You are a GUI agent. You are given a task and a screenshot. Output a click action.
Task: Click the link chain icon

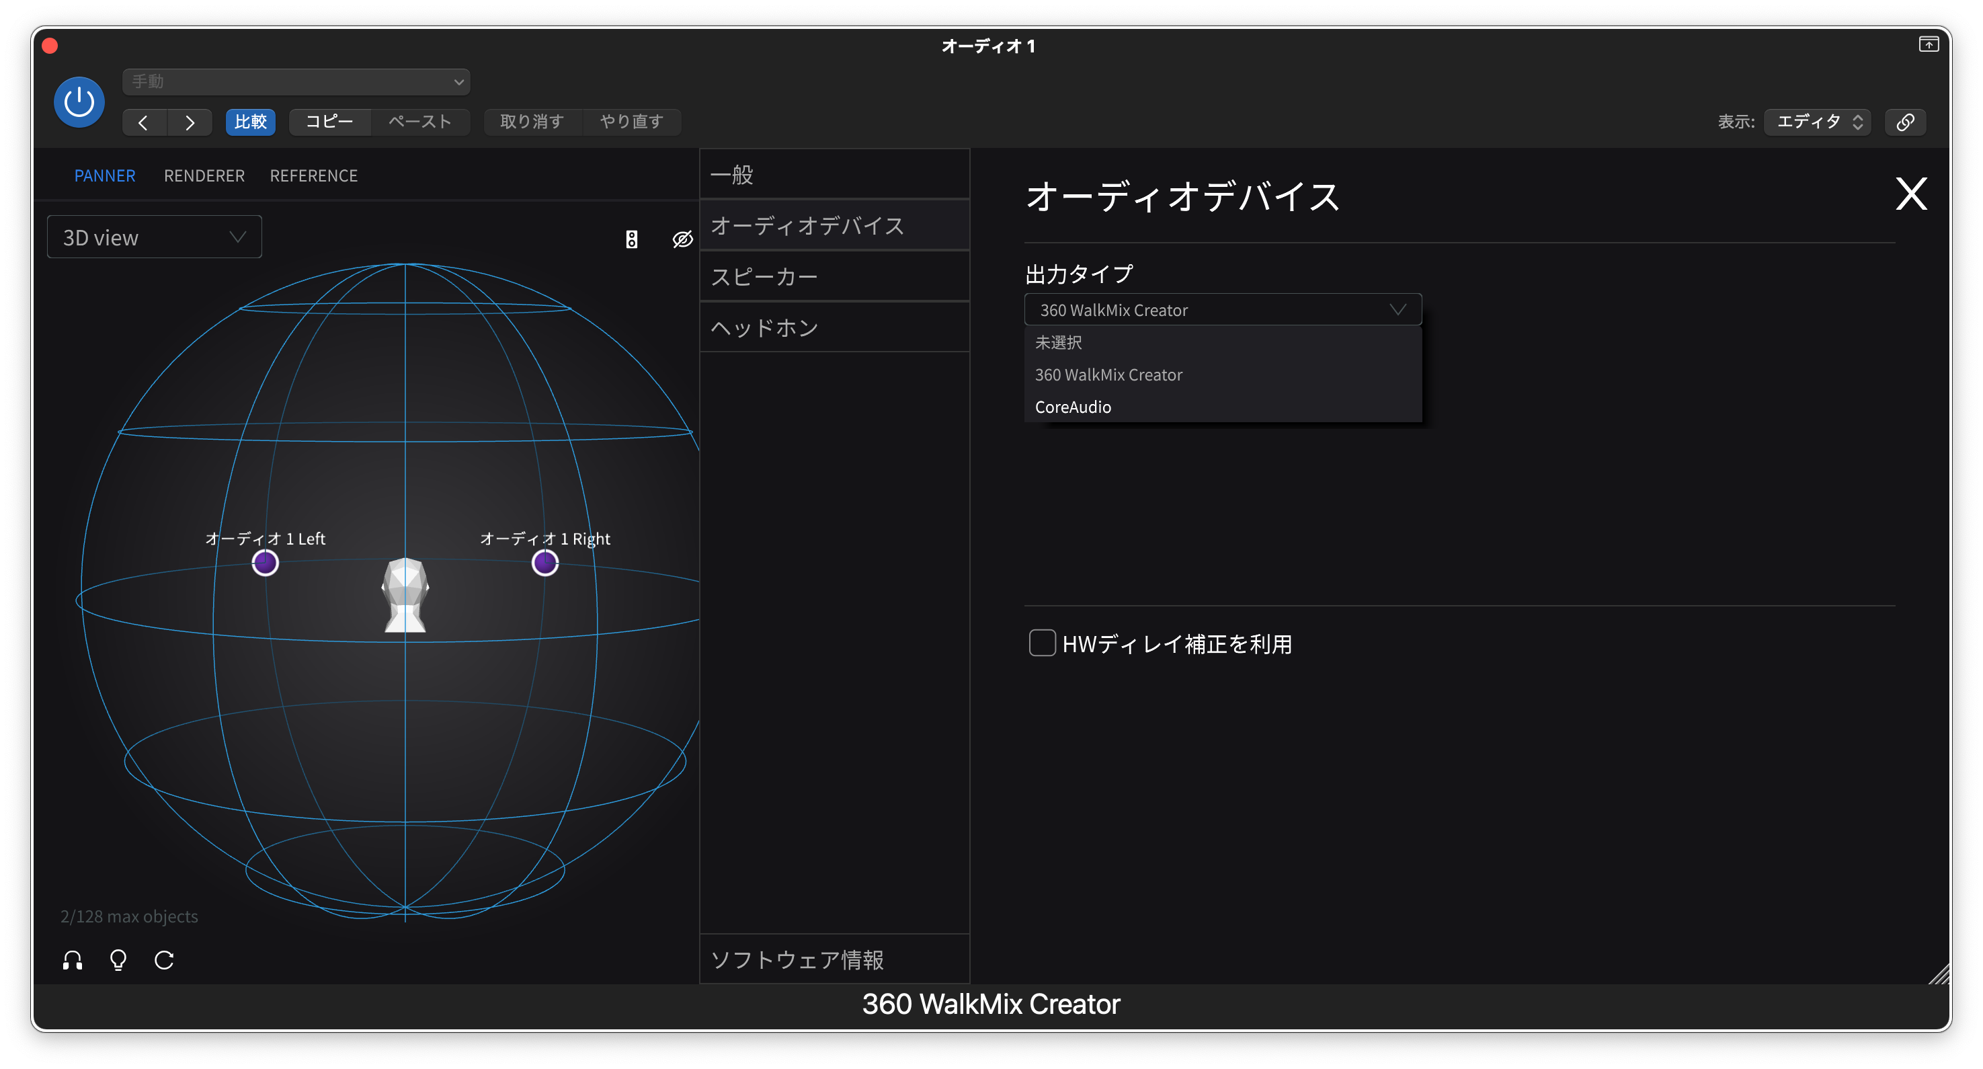point(1905,122)
